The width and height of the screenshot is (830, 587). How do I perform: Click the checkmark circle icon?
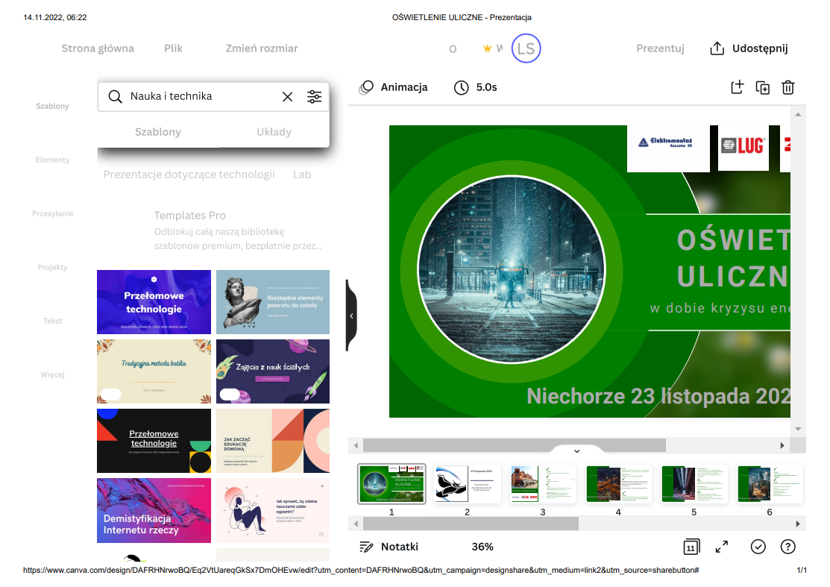(758, 547)
